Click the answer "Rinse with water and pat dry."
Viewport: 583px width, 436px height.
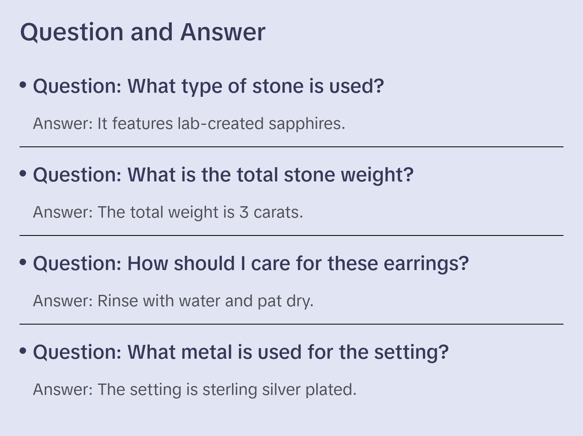pyautogui.click(x=173, y=301)
